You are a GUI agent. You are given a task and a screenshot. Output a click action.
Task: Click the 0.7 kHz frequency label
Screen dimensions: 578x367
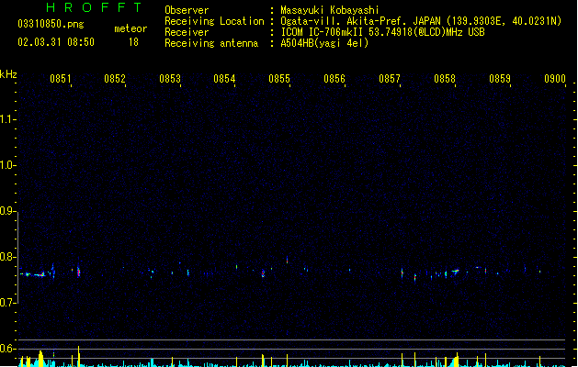pos(7,303)
